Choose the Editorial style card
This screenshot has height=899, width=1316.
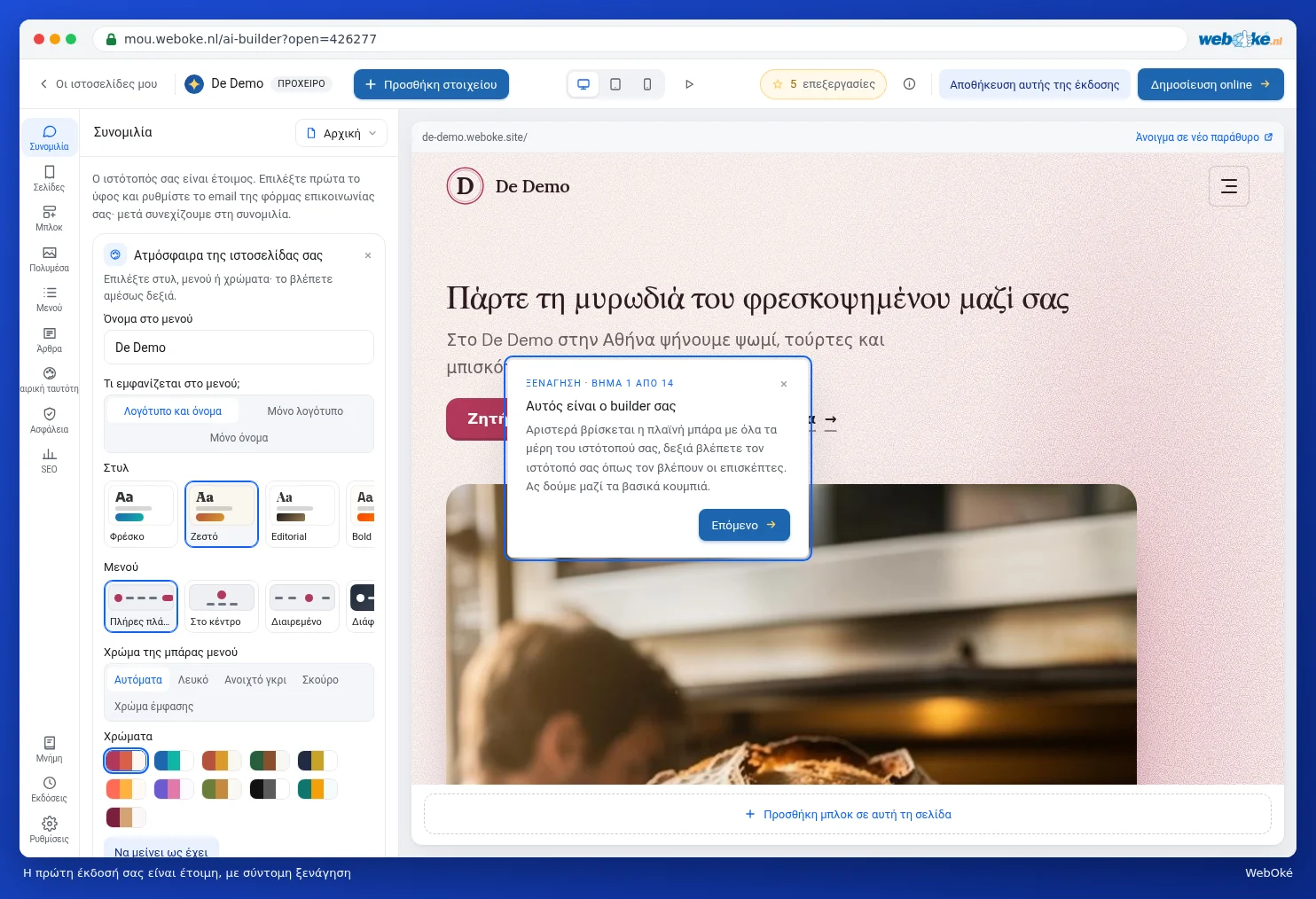coord(302,514)
